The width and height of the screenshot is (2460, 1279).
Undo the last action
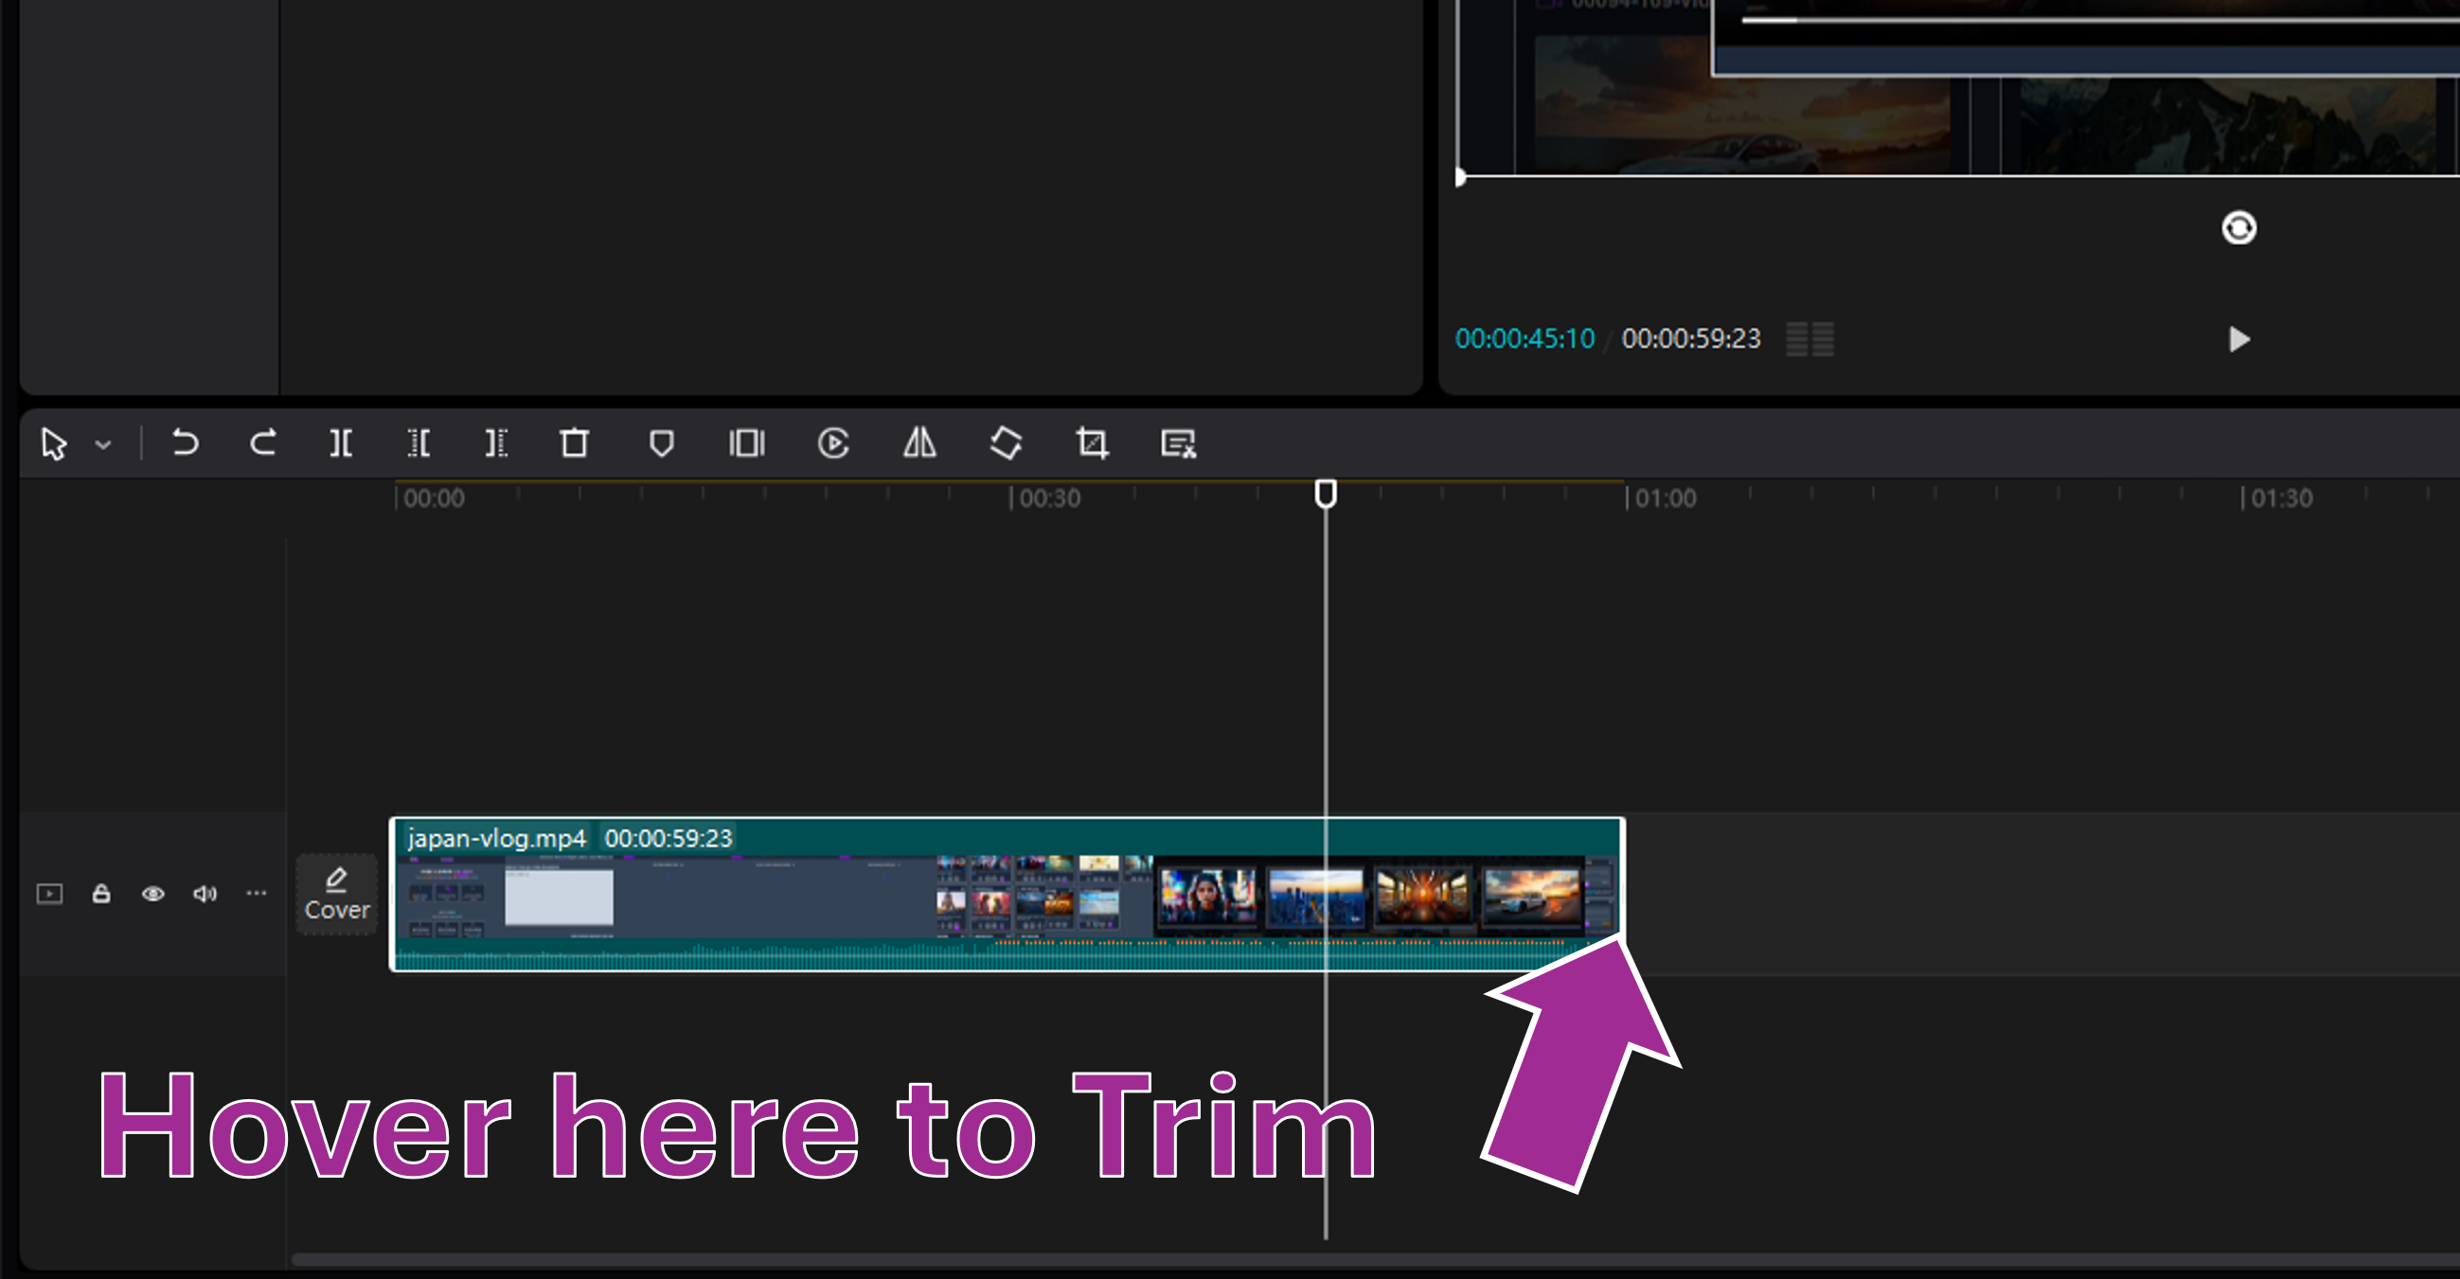pyautogui.click(x=186, y=443)
